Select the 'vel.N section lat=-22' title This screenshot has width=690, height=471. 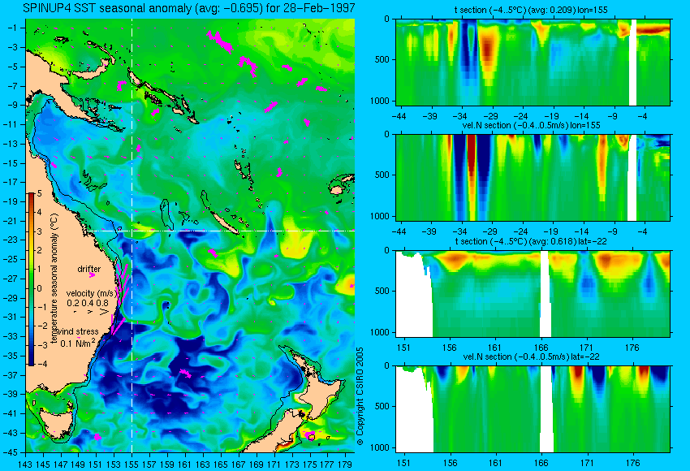point(531,356)
